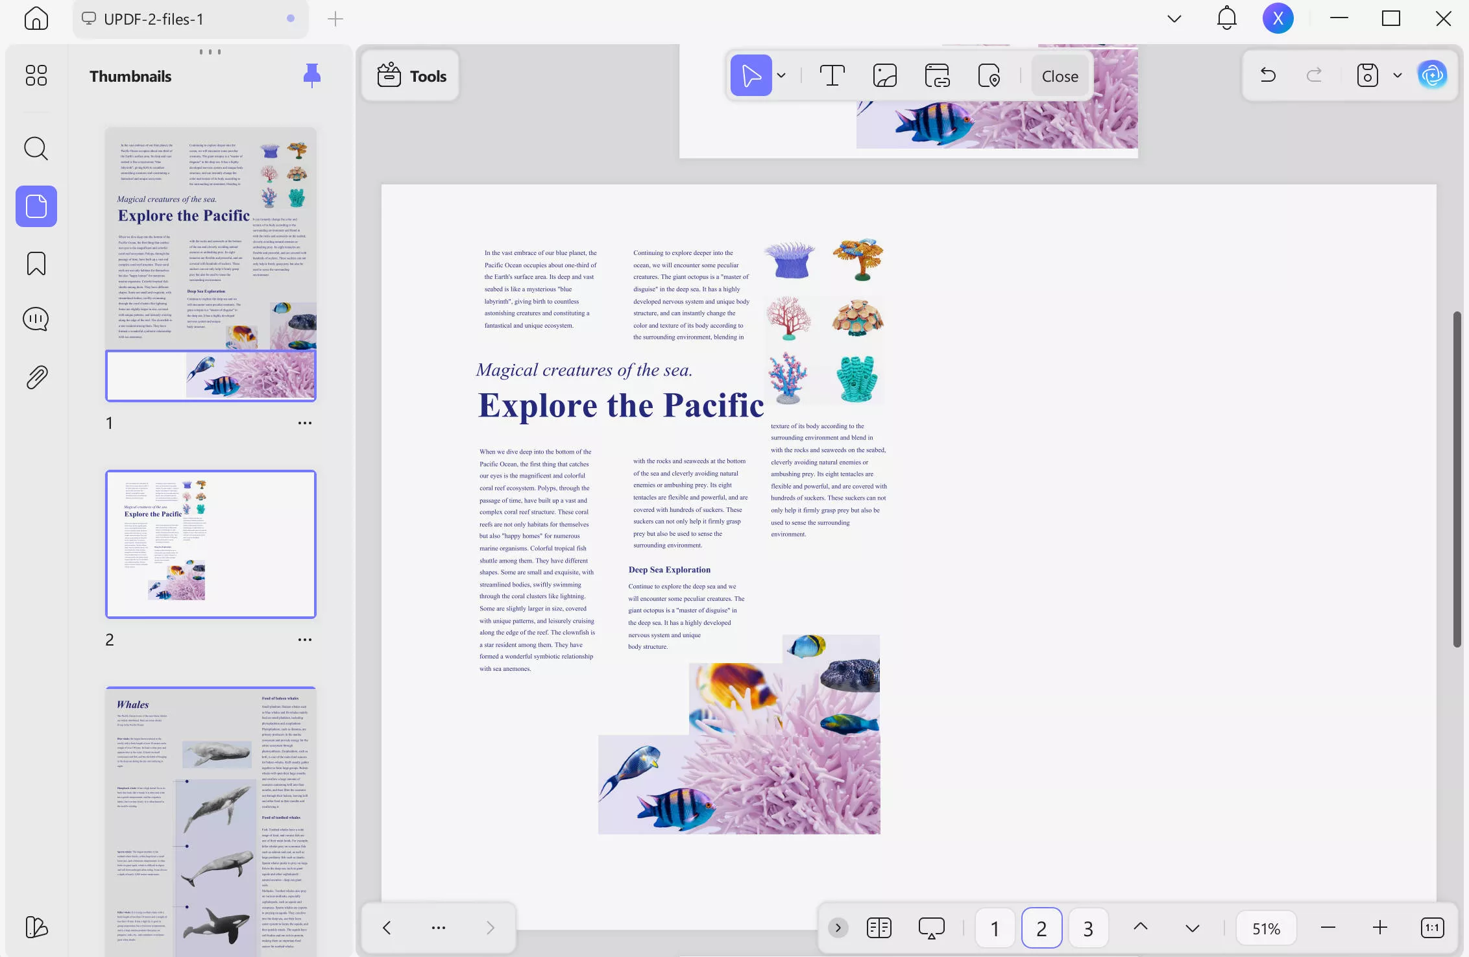This screenshot has height=957, width=1469.
Task: Toggle two-page reading layout
Action: tap(879, 927)
